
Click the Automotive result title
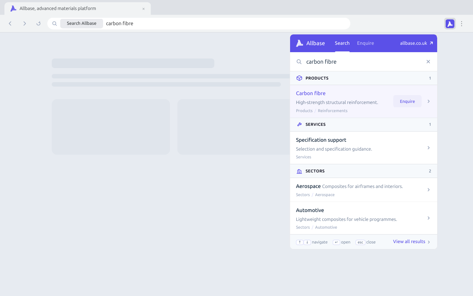point(310,210)
